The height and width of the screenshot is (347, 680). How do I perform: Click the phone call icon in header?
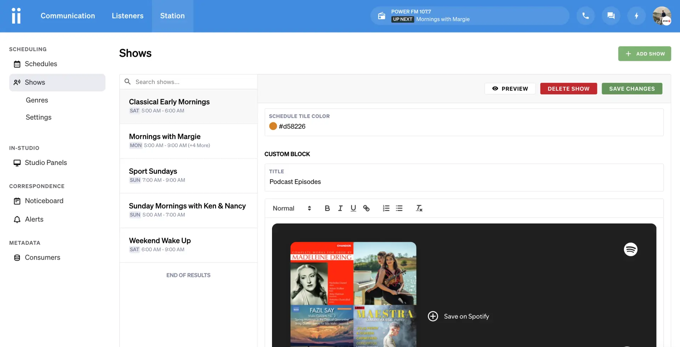point(585,16)
